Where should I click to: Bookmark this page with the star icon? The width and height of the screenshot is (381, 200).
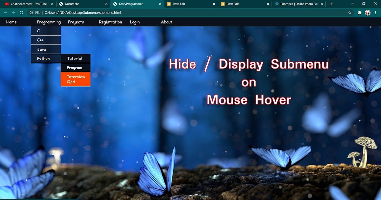[349, 13]
